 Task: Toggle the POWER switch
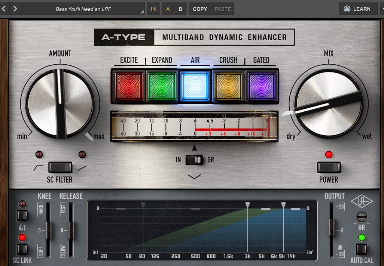pyautogui.click(x=329, y=167)
